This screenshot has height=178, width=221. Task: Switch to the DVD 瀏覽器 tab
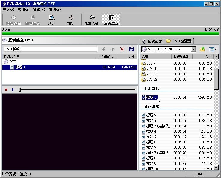click(x=179, y=41)
